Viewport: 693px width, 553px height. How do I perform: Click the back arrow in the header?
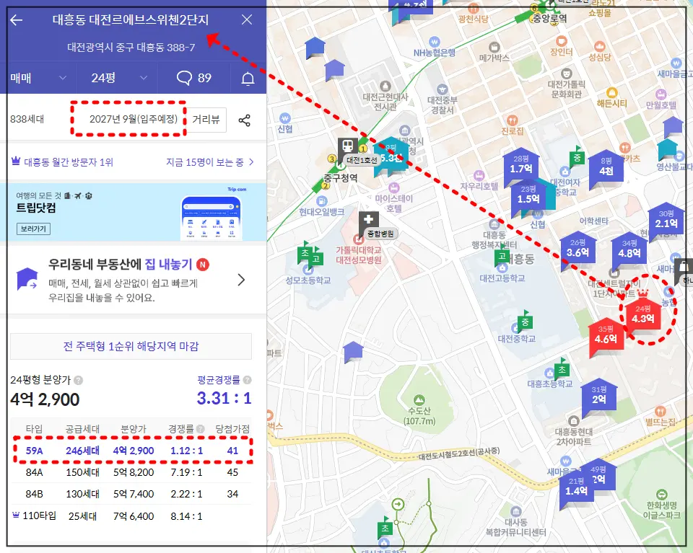16,19
